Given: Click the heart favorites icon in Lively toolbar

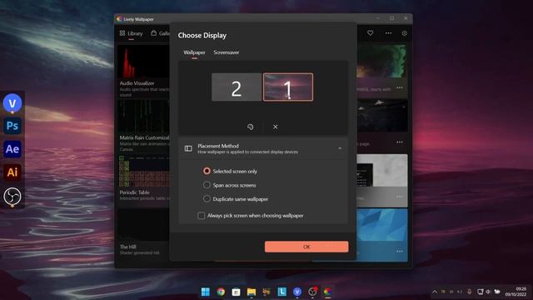Looking at the screenshot, I should pyautogui.click(x=370, y=33).
